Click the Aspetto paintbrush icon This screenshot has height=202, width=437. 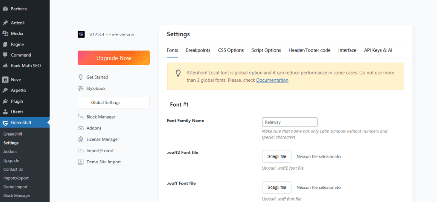pyautogui.click(x=5, y=90)
